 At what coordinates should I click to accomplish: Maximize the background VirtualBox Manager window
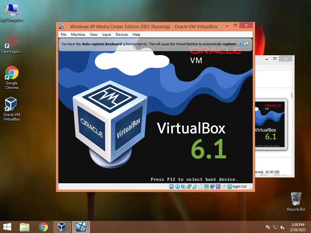(x=275, y=59)
